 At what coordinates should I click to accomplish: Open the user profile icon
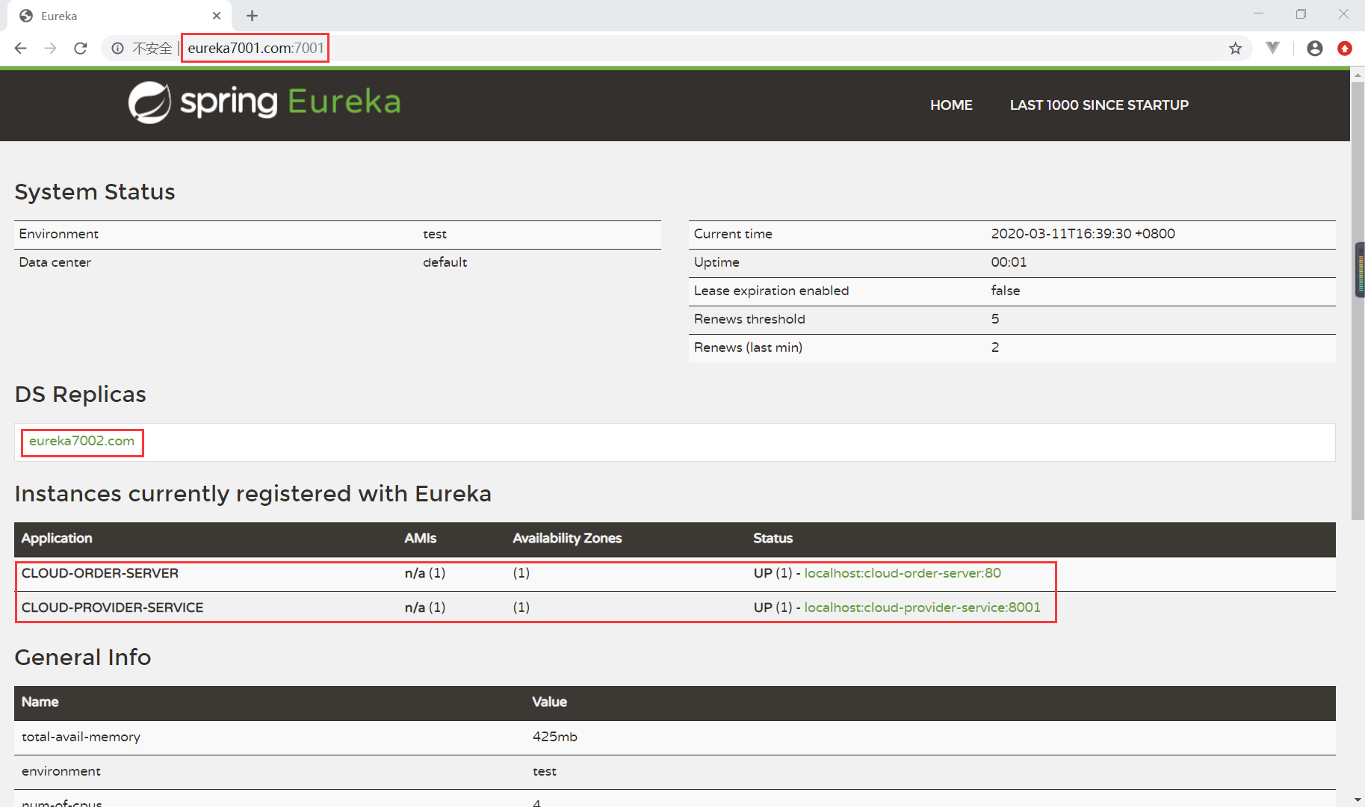click(x=1314, y=49)
